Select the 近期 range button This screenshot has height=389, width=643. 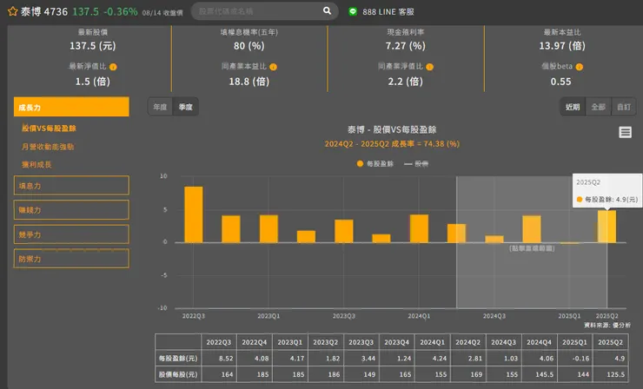point(573,107)
